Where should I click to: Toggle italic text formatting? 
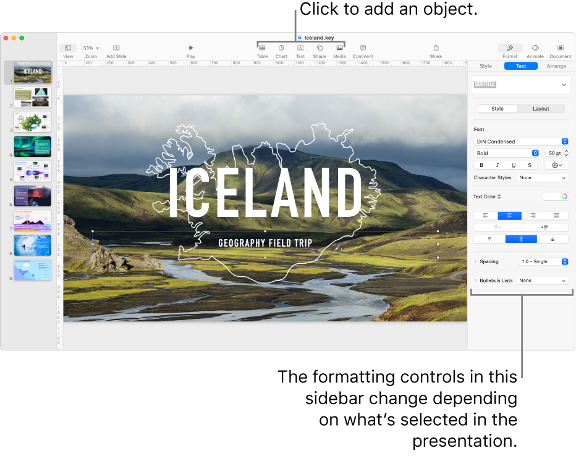(498, 165)
